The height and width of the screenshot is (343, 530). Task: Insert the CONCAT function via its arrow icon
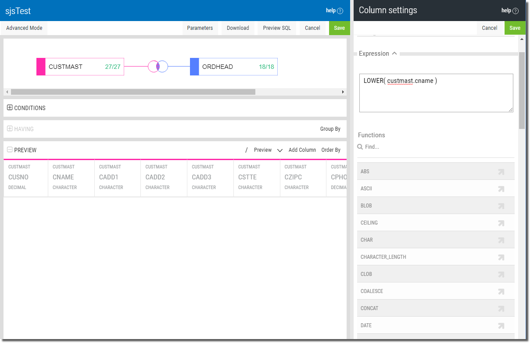click(x=501, y=308)
